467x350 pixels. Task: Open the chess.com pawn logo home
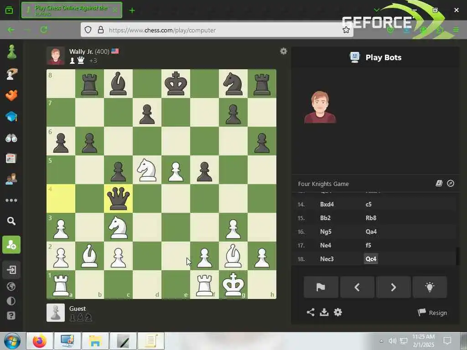click(x=11, y=52)
